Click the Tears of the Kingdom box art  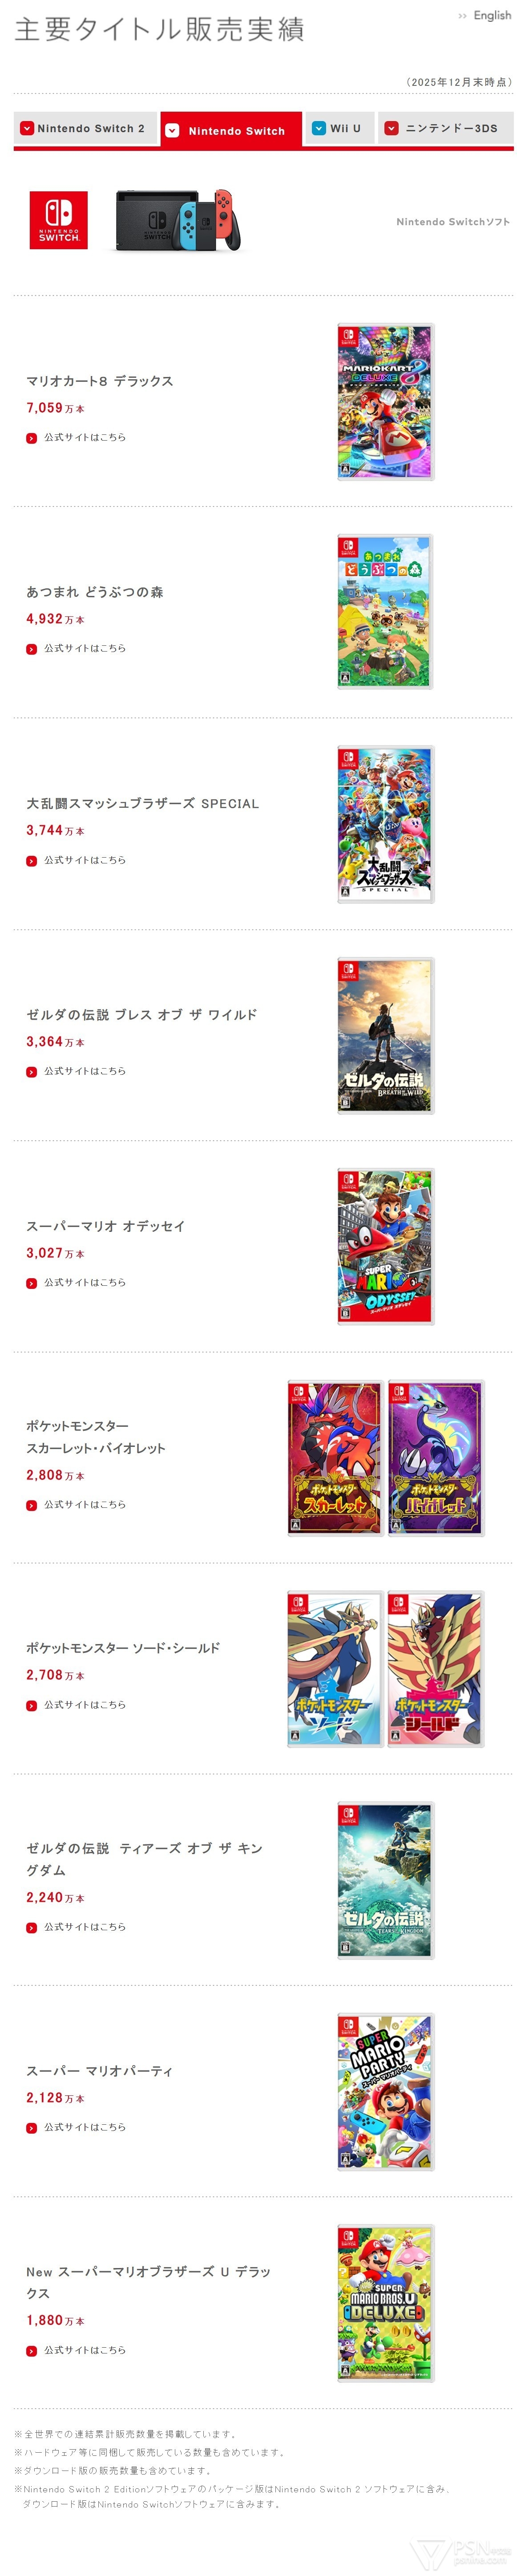pos(385,1880)
